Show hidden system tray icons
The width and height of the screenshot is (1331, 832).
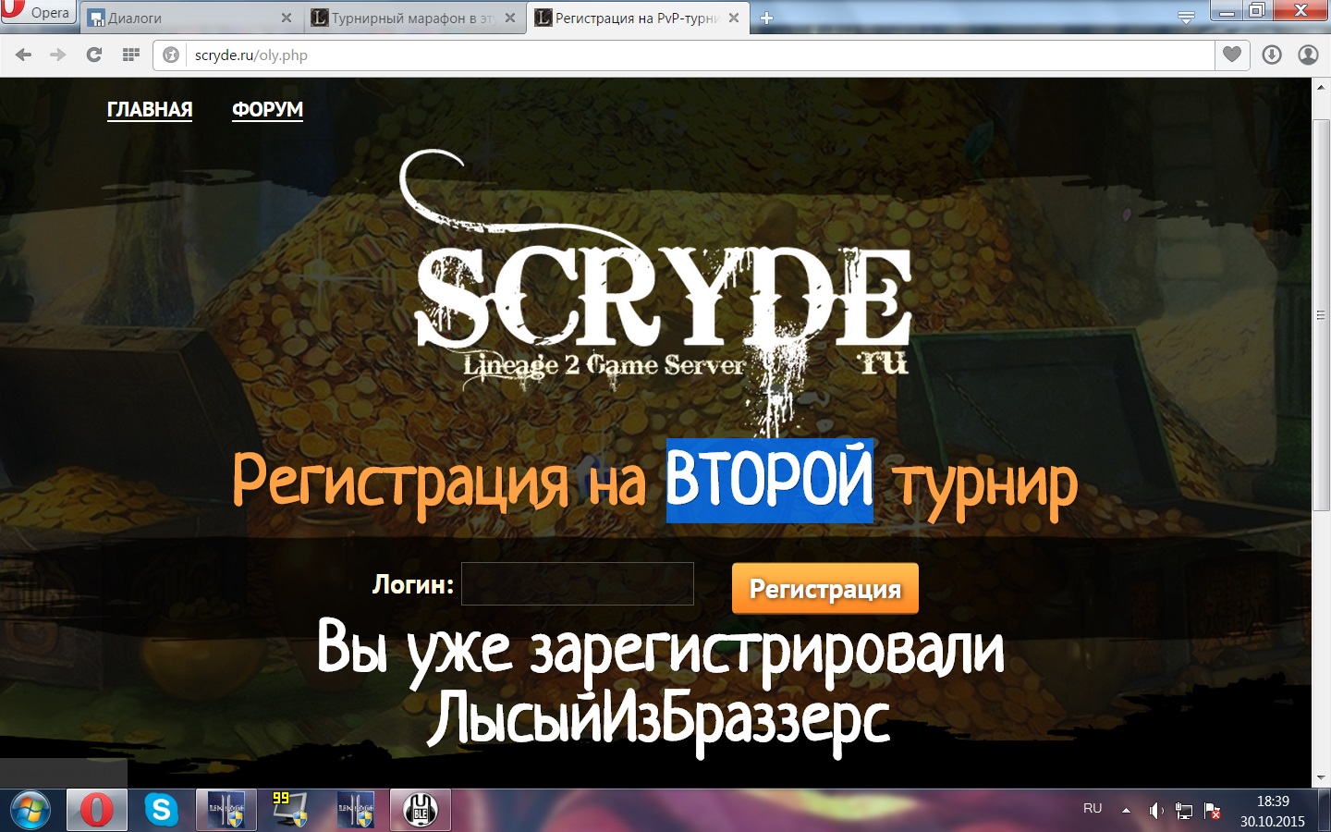[x=1126, y=811]
